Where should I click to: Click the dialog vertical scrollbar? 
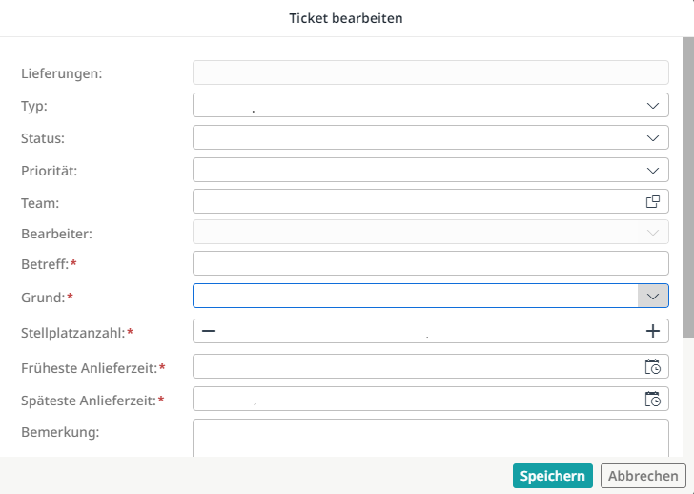point(688,188)
